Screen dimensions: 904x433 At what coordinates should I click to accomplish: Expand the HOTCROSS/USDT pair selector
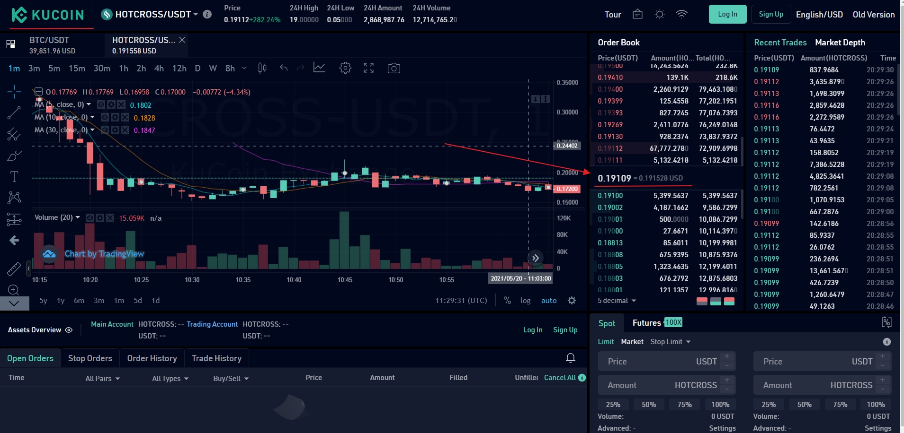[x=196, y=14]
